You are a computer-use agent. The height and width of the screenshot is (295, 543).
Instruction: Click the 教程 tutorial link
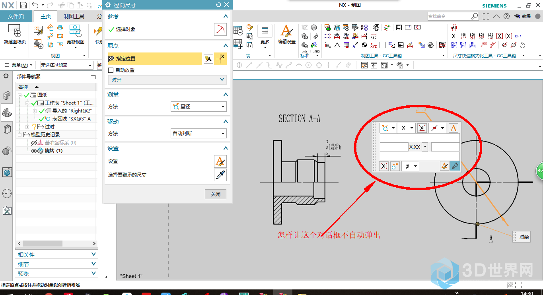523,16
